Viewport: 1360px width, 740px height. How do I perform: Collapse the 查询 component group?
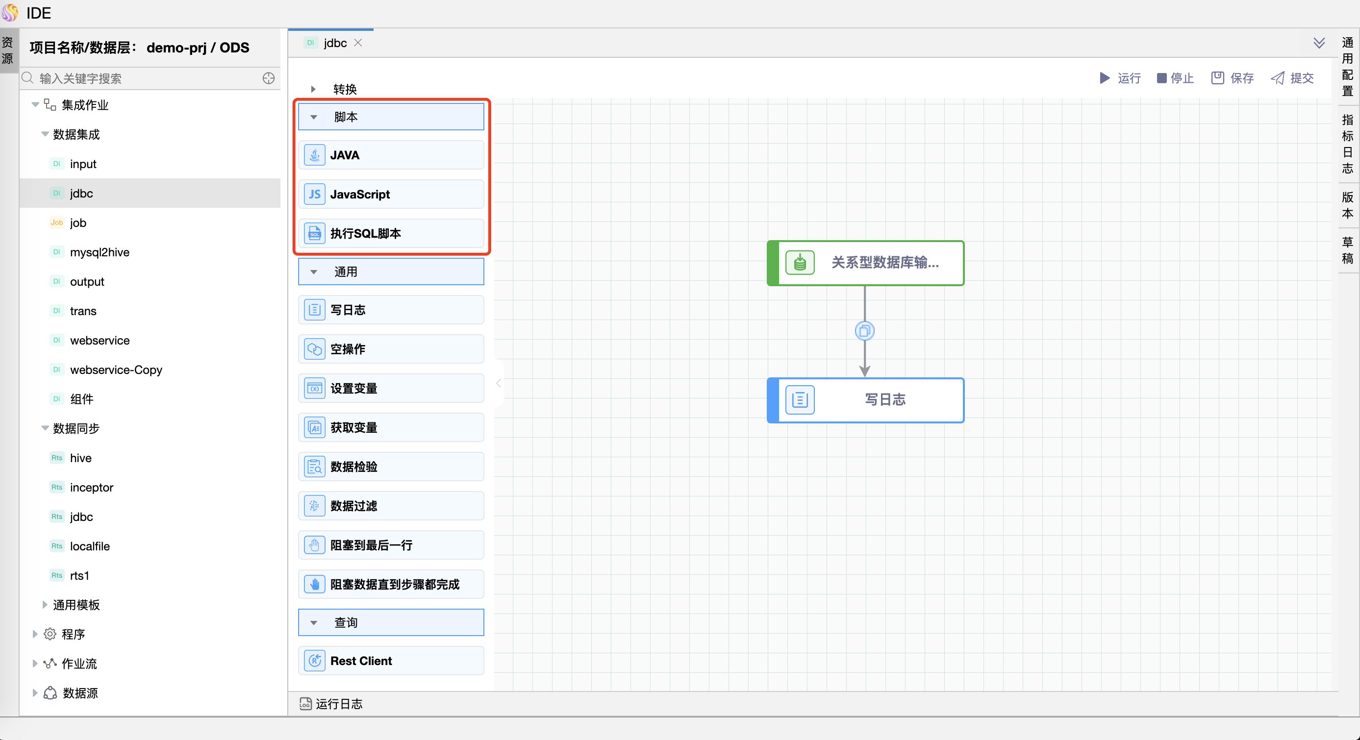[x=314, y=623]
